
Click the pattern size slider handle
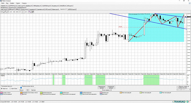pyautogui.click(x=21, y=88)
